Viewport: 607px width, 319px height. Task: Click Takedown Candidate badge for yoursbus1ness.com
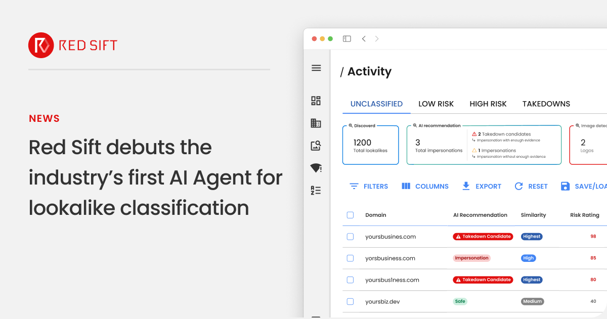pos(483,280)
